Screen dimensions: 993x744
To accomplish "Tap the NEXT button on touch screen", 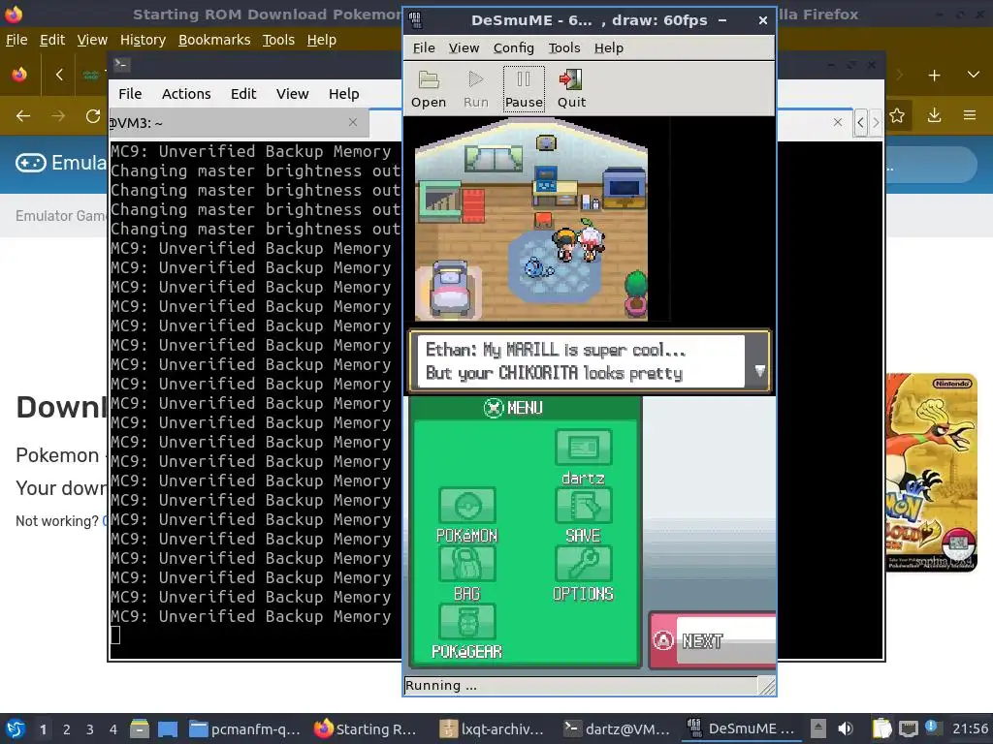I will click(713, 641).
